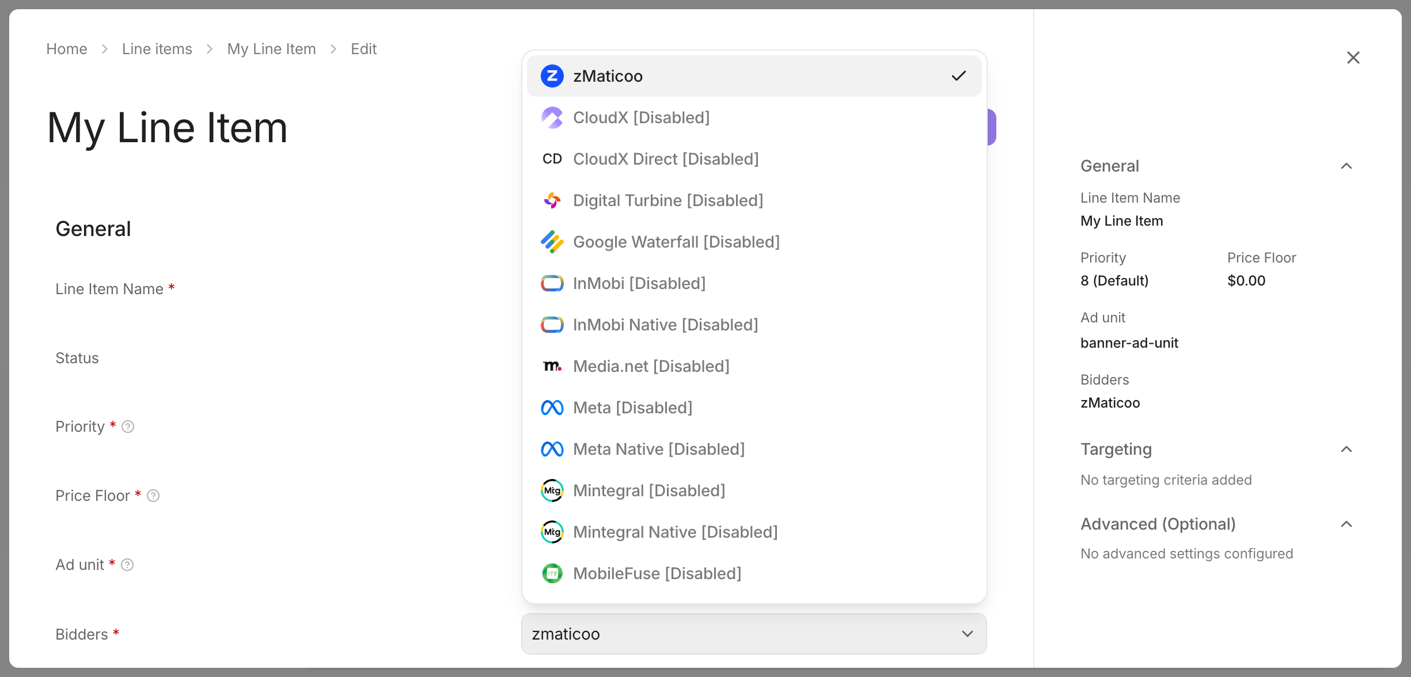Screen dimensions: 1411x677
Task: Click the MobileFuse logo icon
Action: click(552, 573)
